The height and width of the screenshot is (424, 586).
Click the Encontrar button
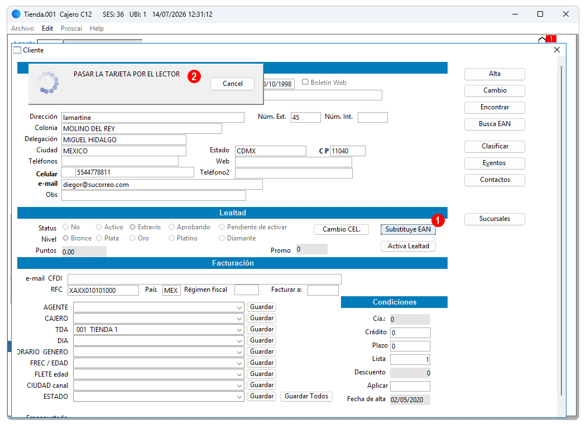(494, 108)
